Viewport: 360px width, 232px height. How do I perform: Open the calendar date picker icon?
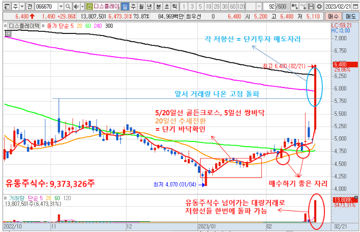point(355,7)
